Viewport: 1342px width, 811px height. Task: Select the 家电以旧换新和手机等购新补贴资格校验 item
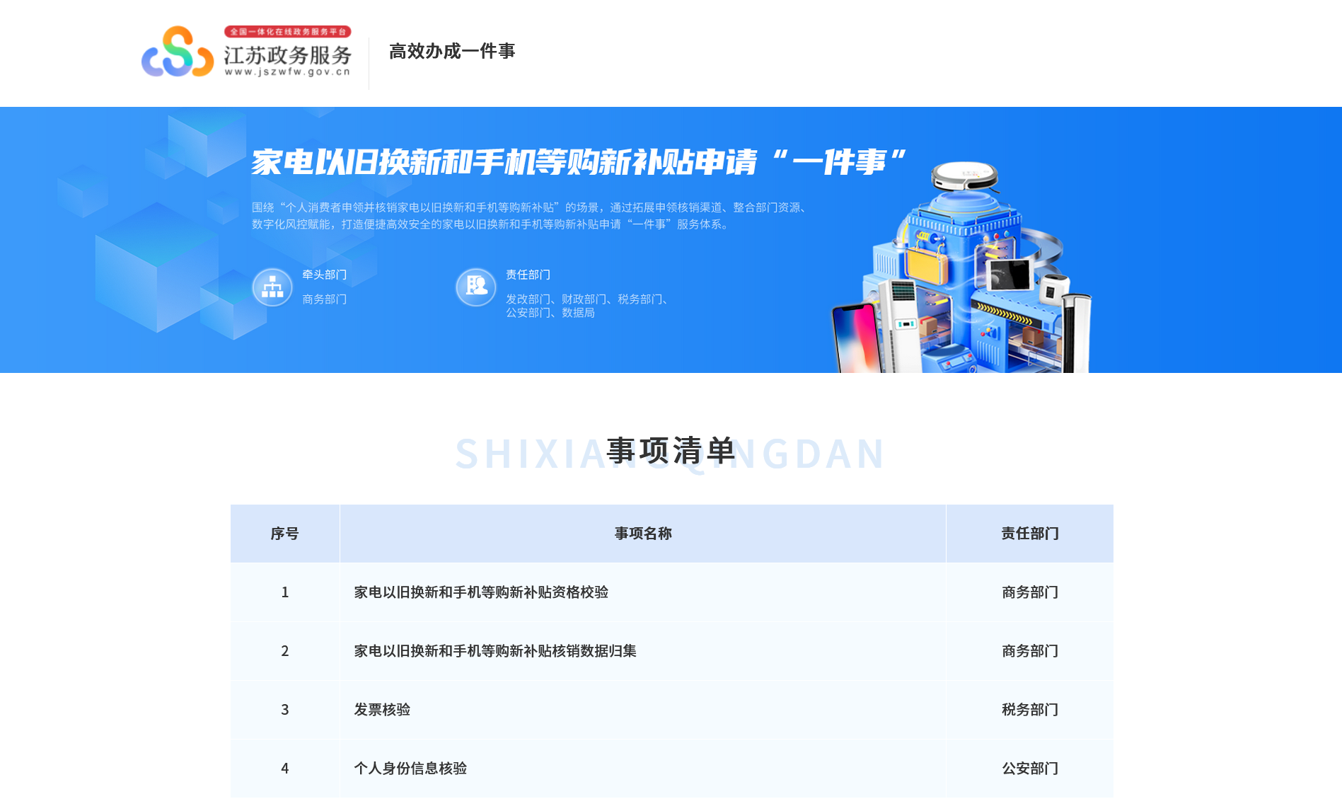point(481,592)
